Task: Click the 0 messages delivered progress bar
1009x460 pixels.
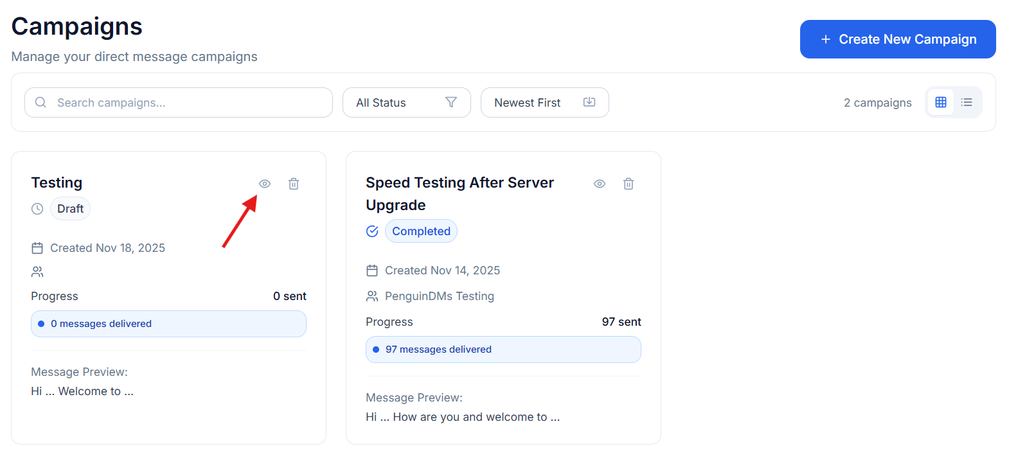Action: pos(168,324)
